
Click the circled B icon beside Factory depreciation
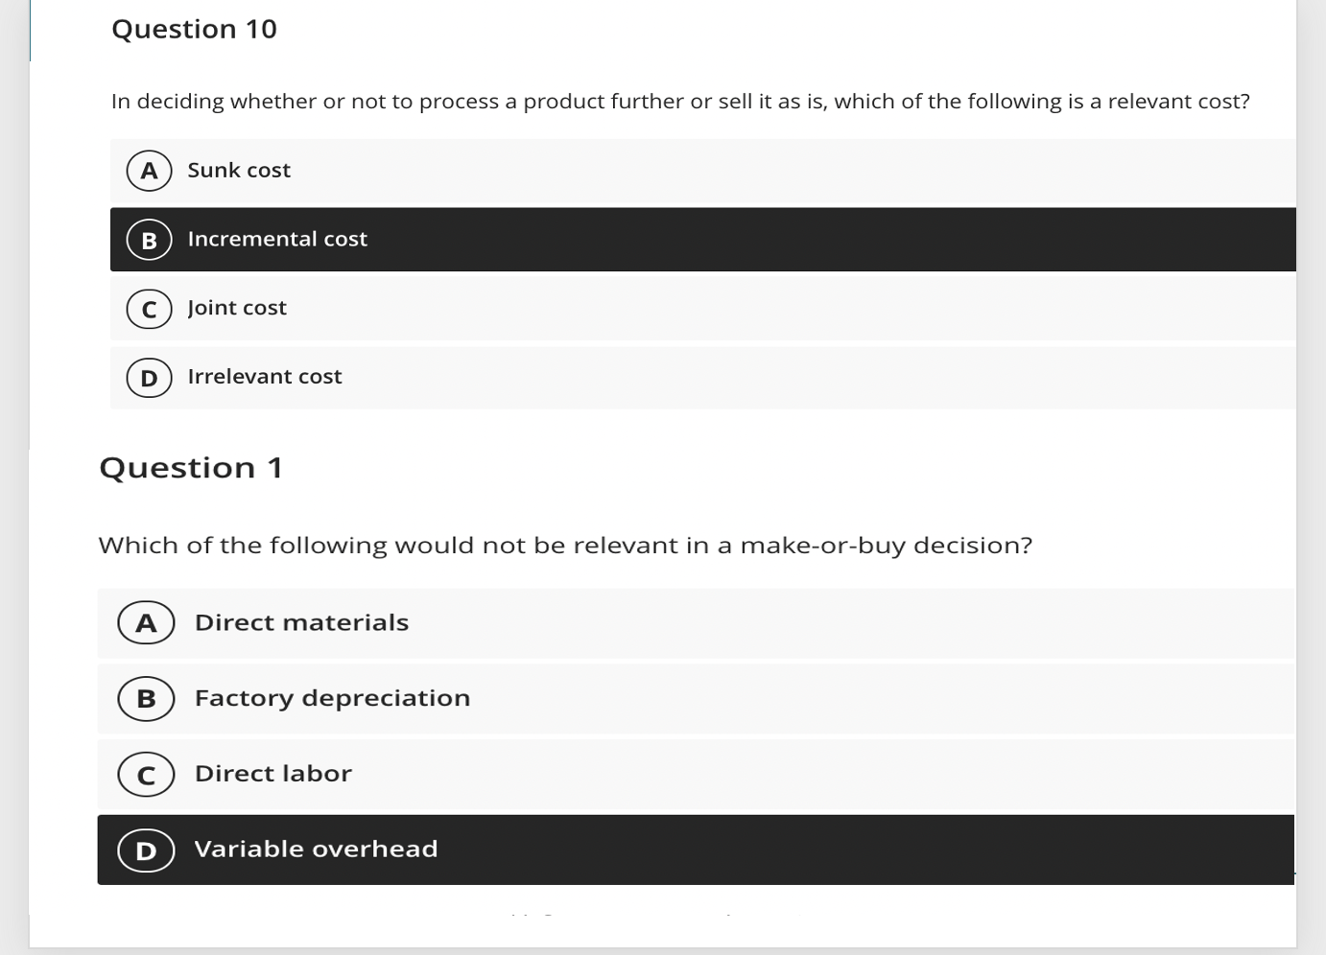145,698
